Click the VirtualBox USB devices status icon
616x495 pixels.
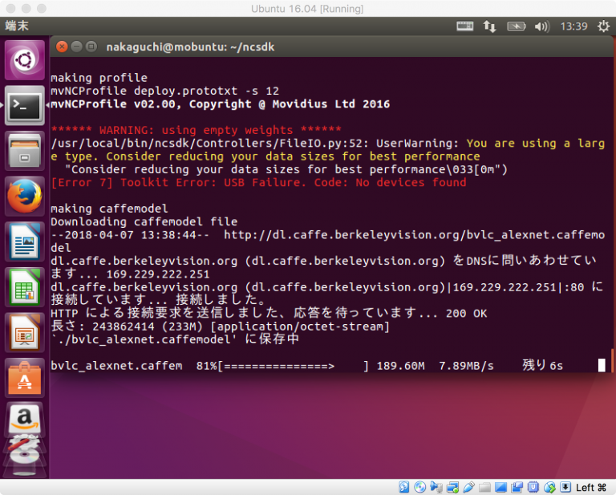click(x=468, y=487)
